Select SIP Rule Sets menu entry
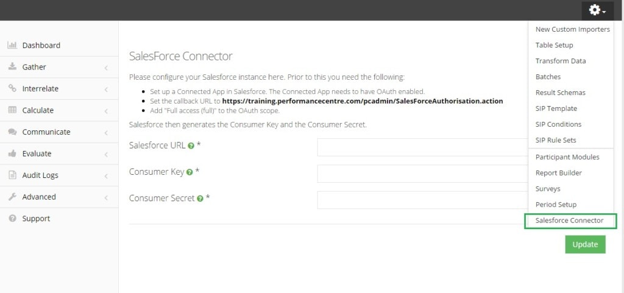This screenshot has height=293, width=624. (x=556, y=140)
